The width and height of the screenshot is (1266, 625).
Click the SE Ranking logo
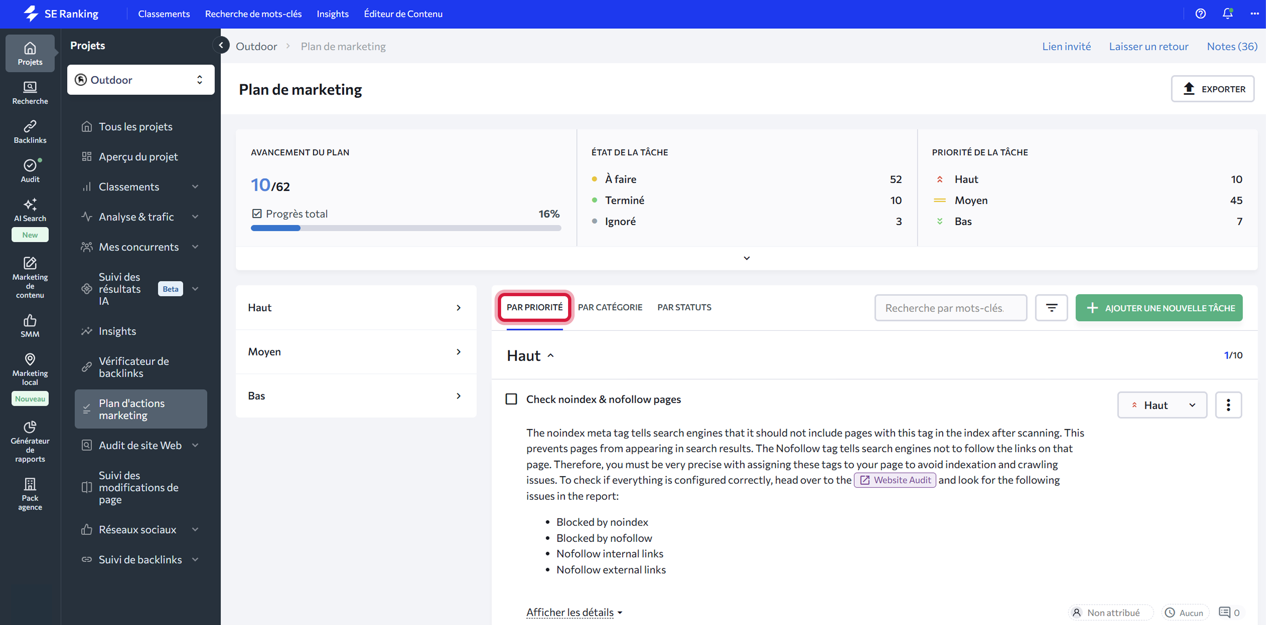point(61,14)
